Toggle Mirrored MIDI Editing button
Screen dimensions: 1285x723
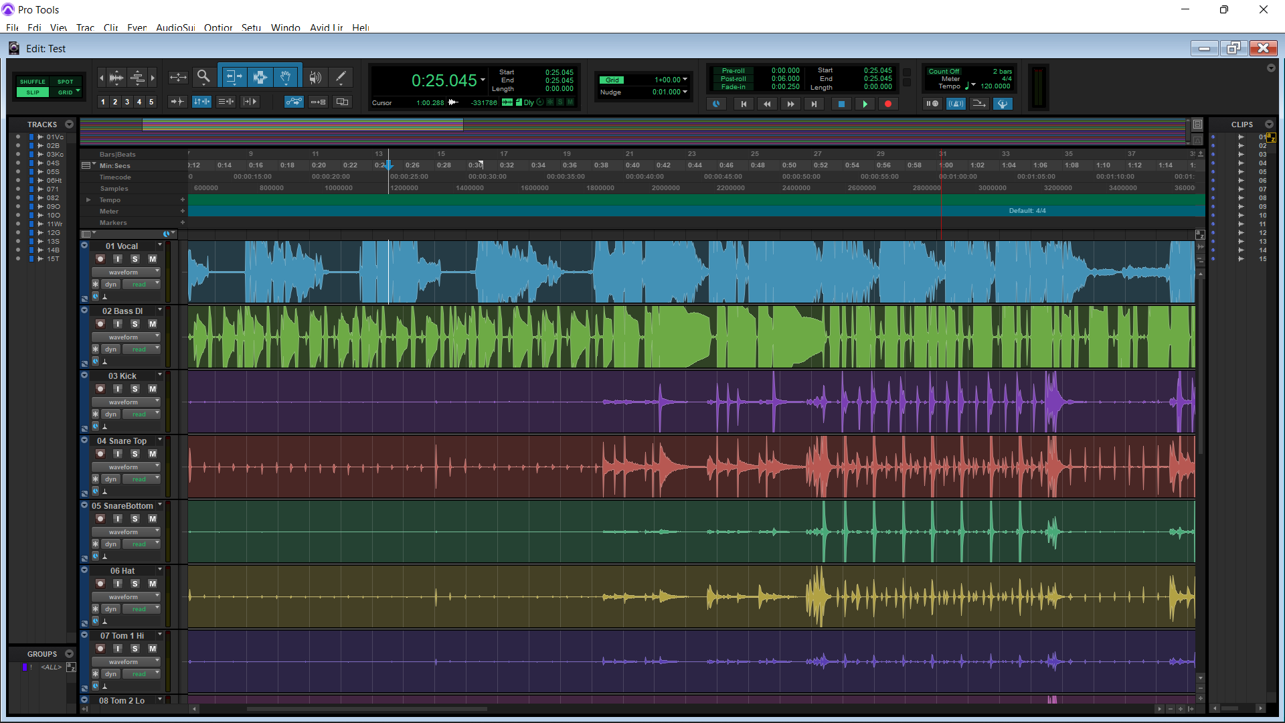[319, 102]
